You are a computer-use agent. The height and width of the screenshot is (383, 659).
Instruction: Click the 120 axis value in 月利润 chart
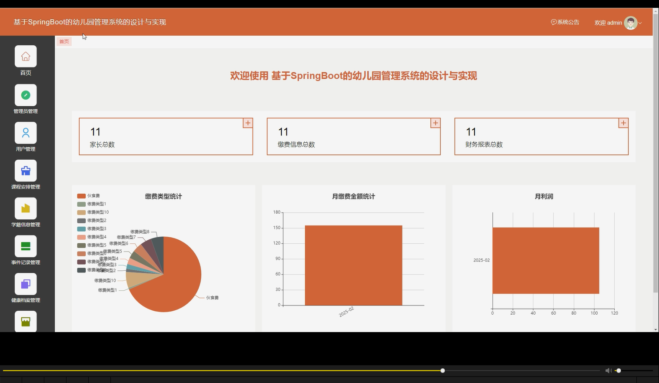point(614,313)
